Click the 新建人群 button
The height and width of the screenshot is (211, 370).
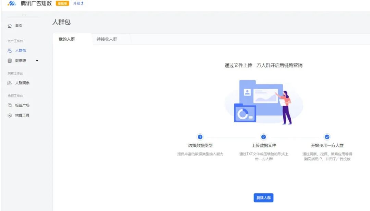(263, 198)
